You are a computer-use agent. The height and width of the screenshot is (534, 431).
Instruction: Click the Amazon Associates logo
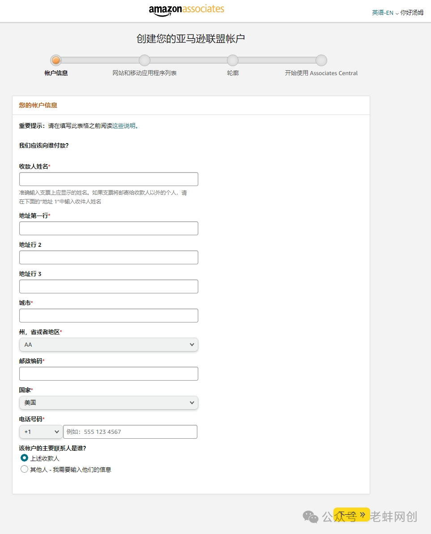click(186, 10)
